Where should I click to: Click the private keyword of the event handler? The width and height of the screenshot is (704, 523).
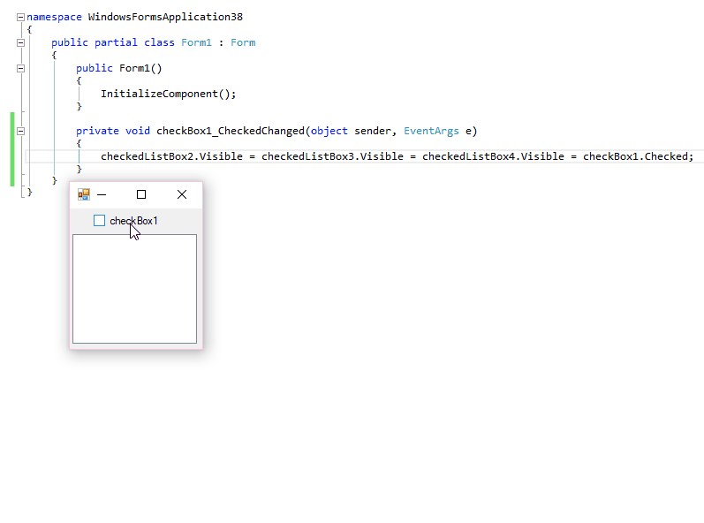coord(97,131)
